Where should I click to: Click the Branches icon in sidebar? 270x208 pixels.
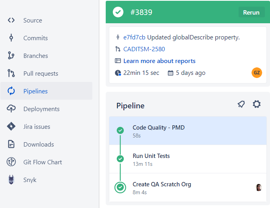click(11, 56)
